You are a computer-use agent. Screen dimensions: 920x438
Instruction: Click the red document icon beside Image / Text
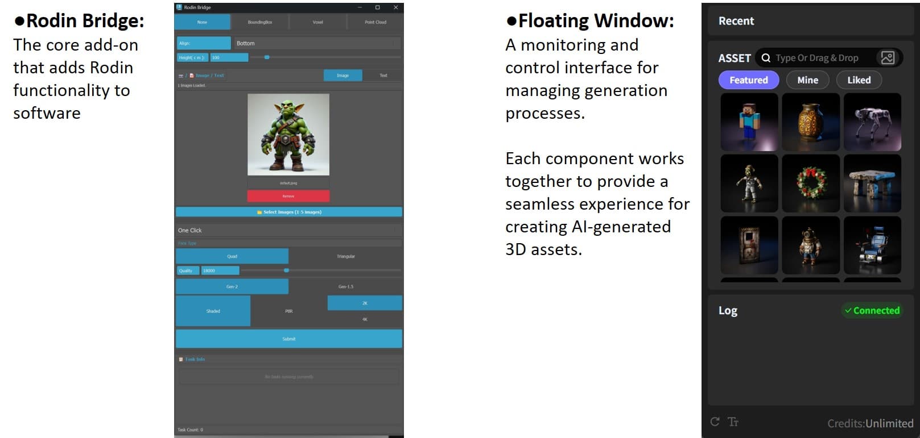192,76
